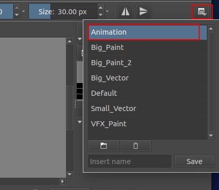219x190 pixels.
Task: Decrease brush size with down arrow
Action: coord(101,15)
